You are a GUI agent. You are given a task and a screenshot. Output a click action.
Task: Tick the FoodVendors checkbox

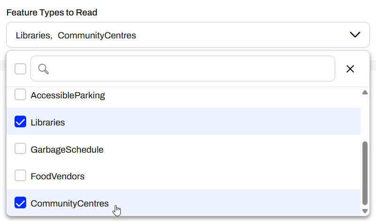20,177
